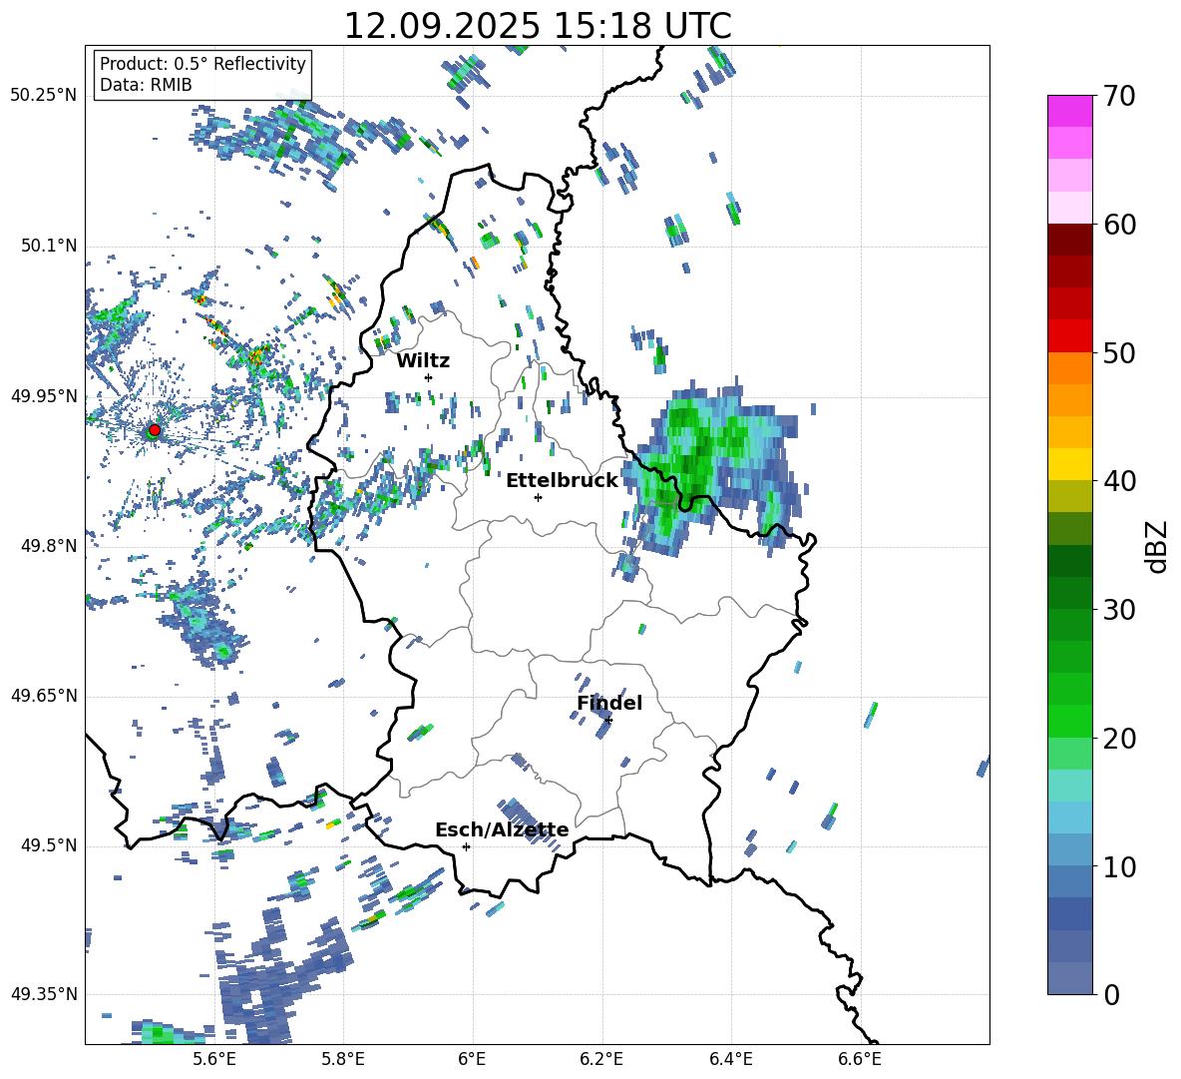1181x1079 pixels.
Task: Click the magenta top colorbar segment
Action: [1069, 111]
